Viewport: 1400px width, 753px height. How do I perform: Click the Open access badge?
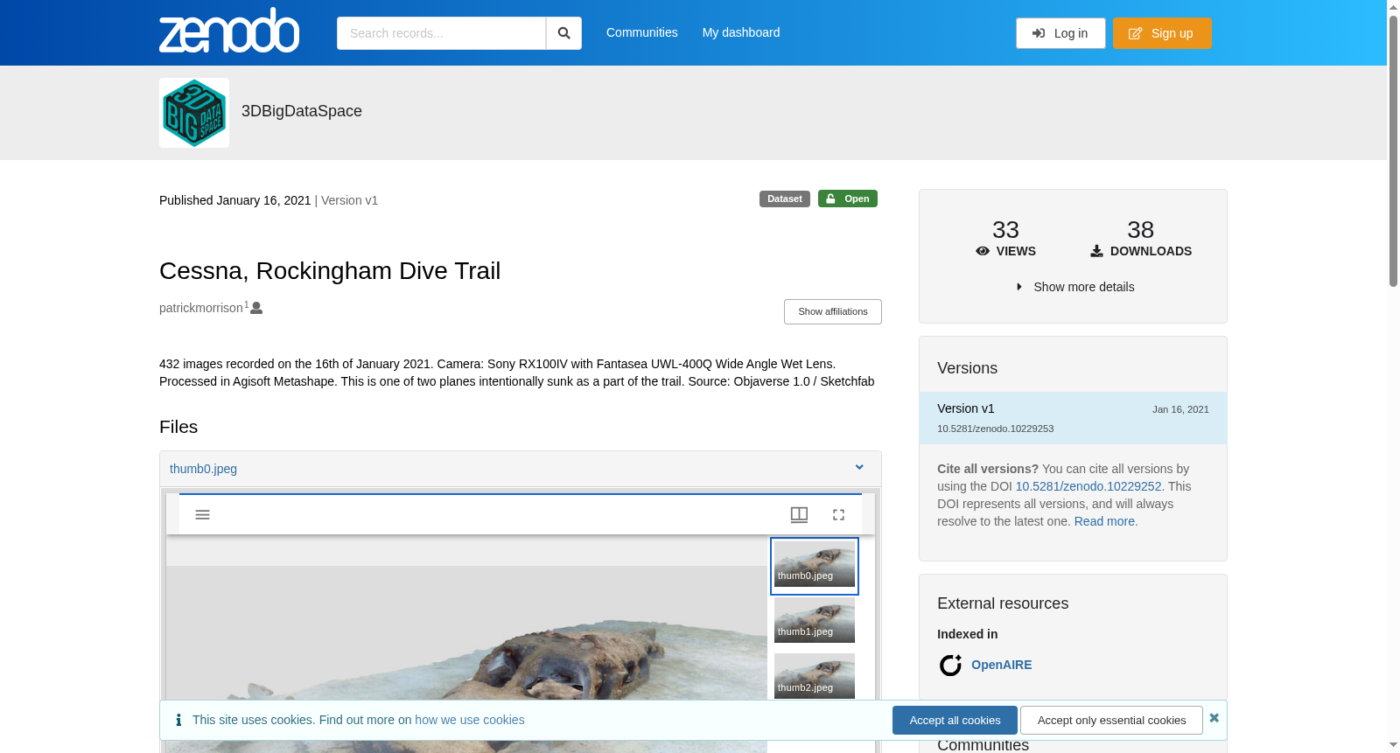click(848, 199)
